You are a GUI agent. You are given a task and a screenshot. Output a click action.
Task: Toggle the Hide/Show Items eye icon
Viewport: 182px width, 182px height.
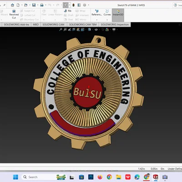tap(96, 30)
